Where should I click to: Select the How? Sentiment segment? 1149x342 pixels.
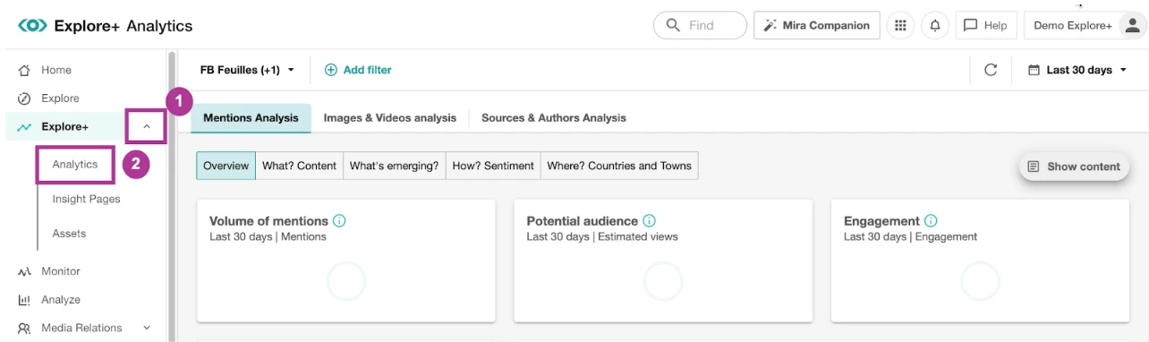[x=493, y=166]
